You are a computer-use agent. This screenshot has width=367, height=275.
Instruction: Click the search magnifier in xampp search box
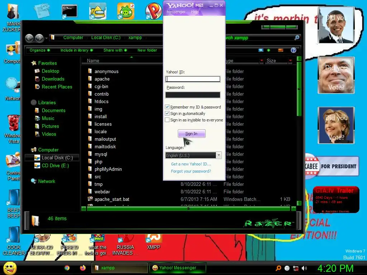click(297, 38)
